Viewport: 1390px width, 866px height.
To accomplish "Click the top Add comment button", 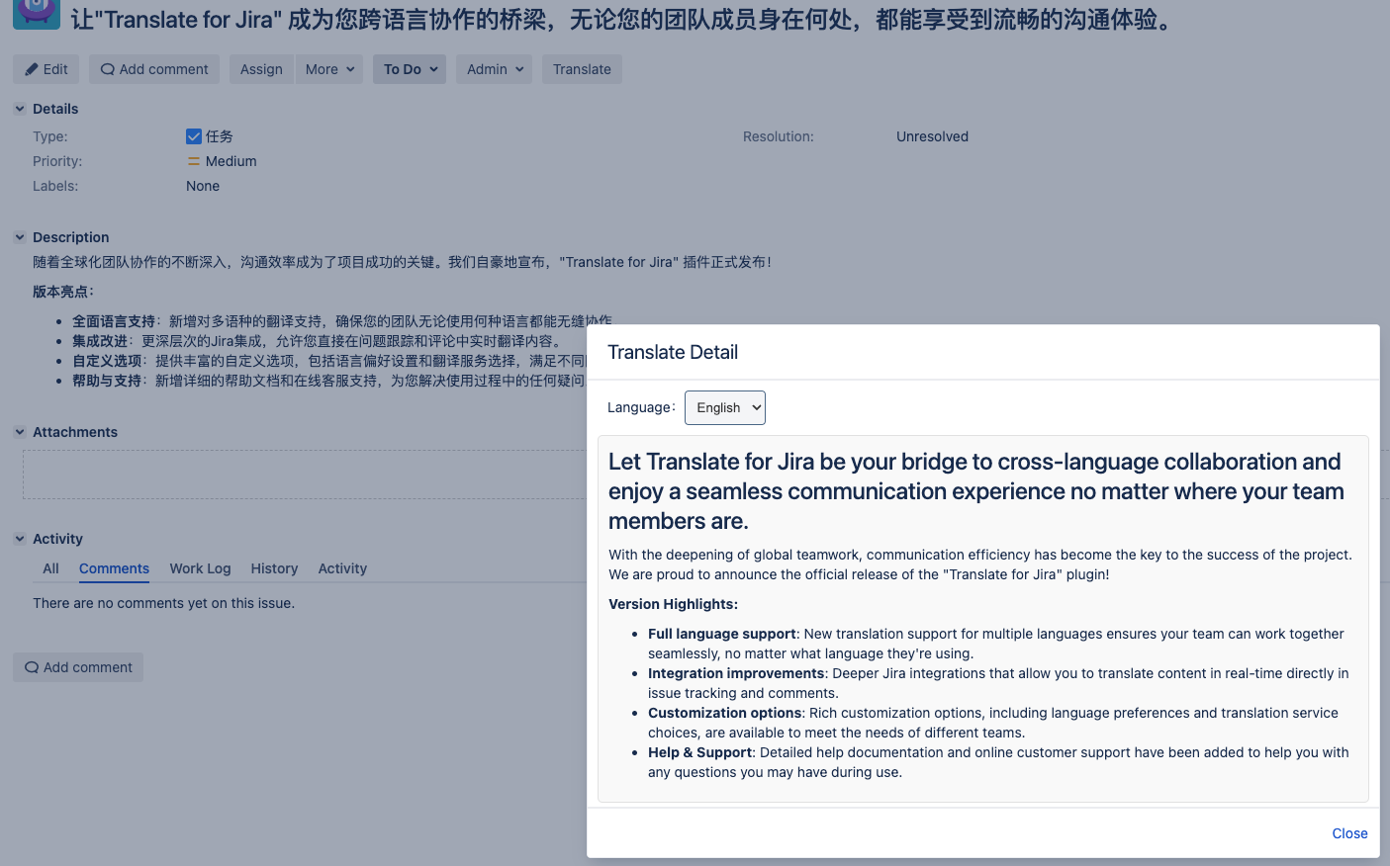I will click(154, 69).
